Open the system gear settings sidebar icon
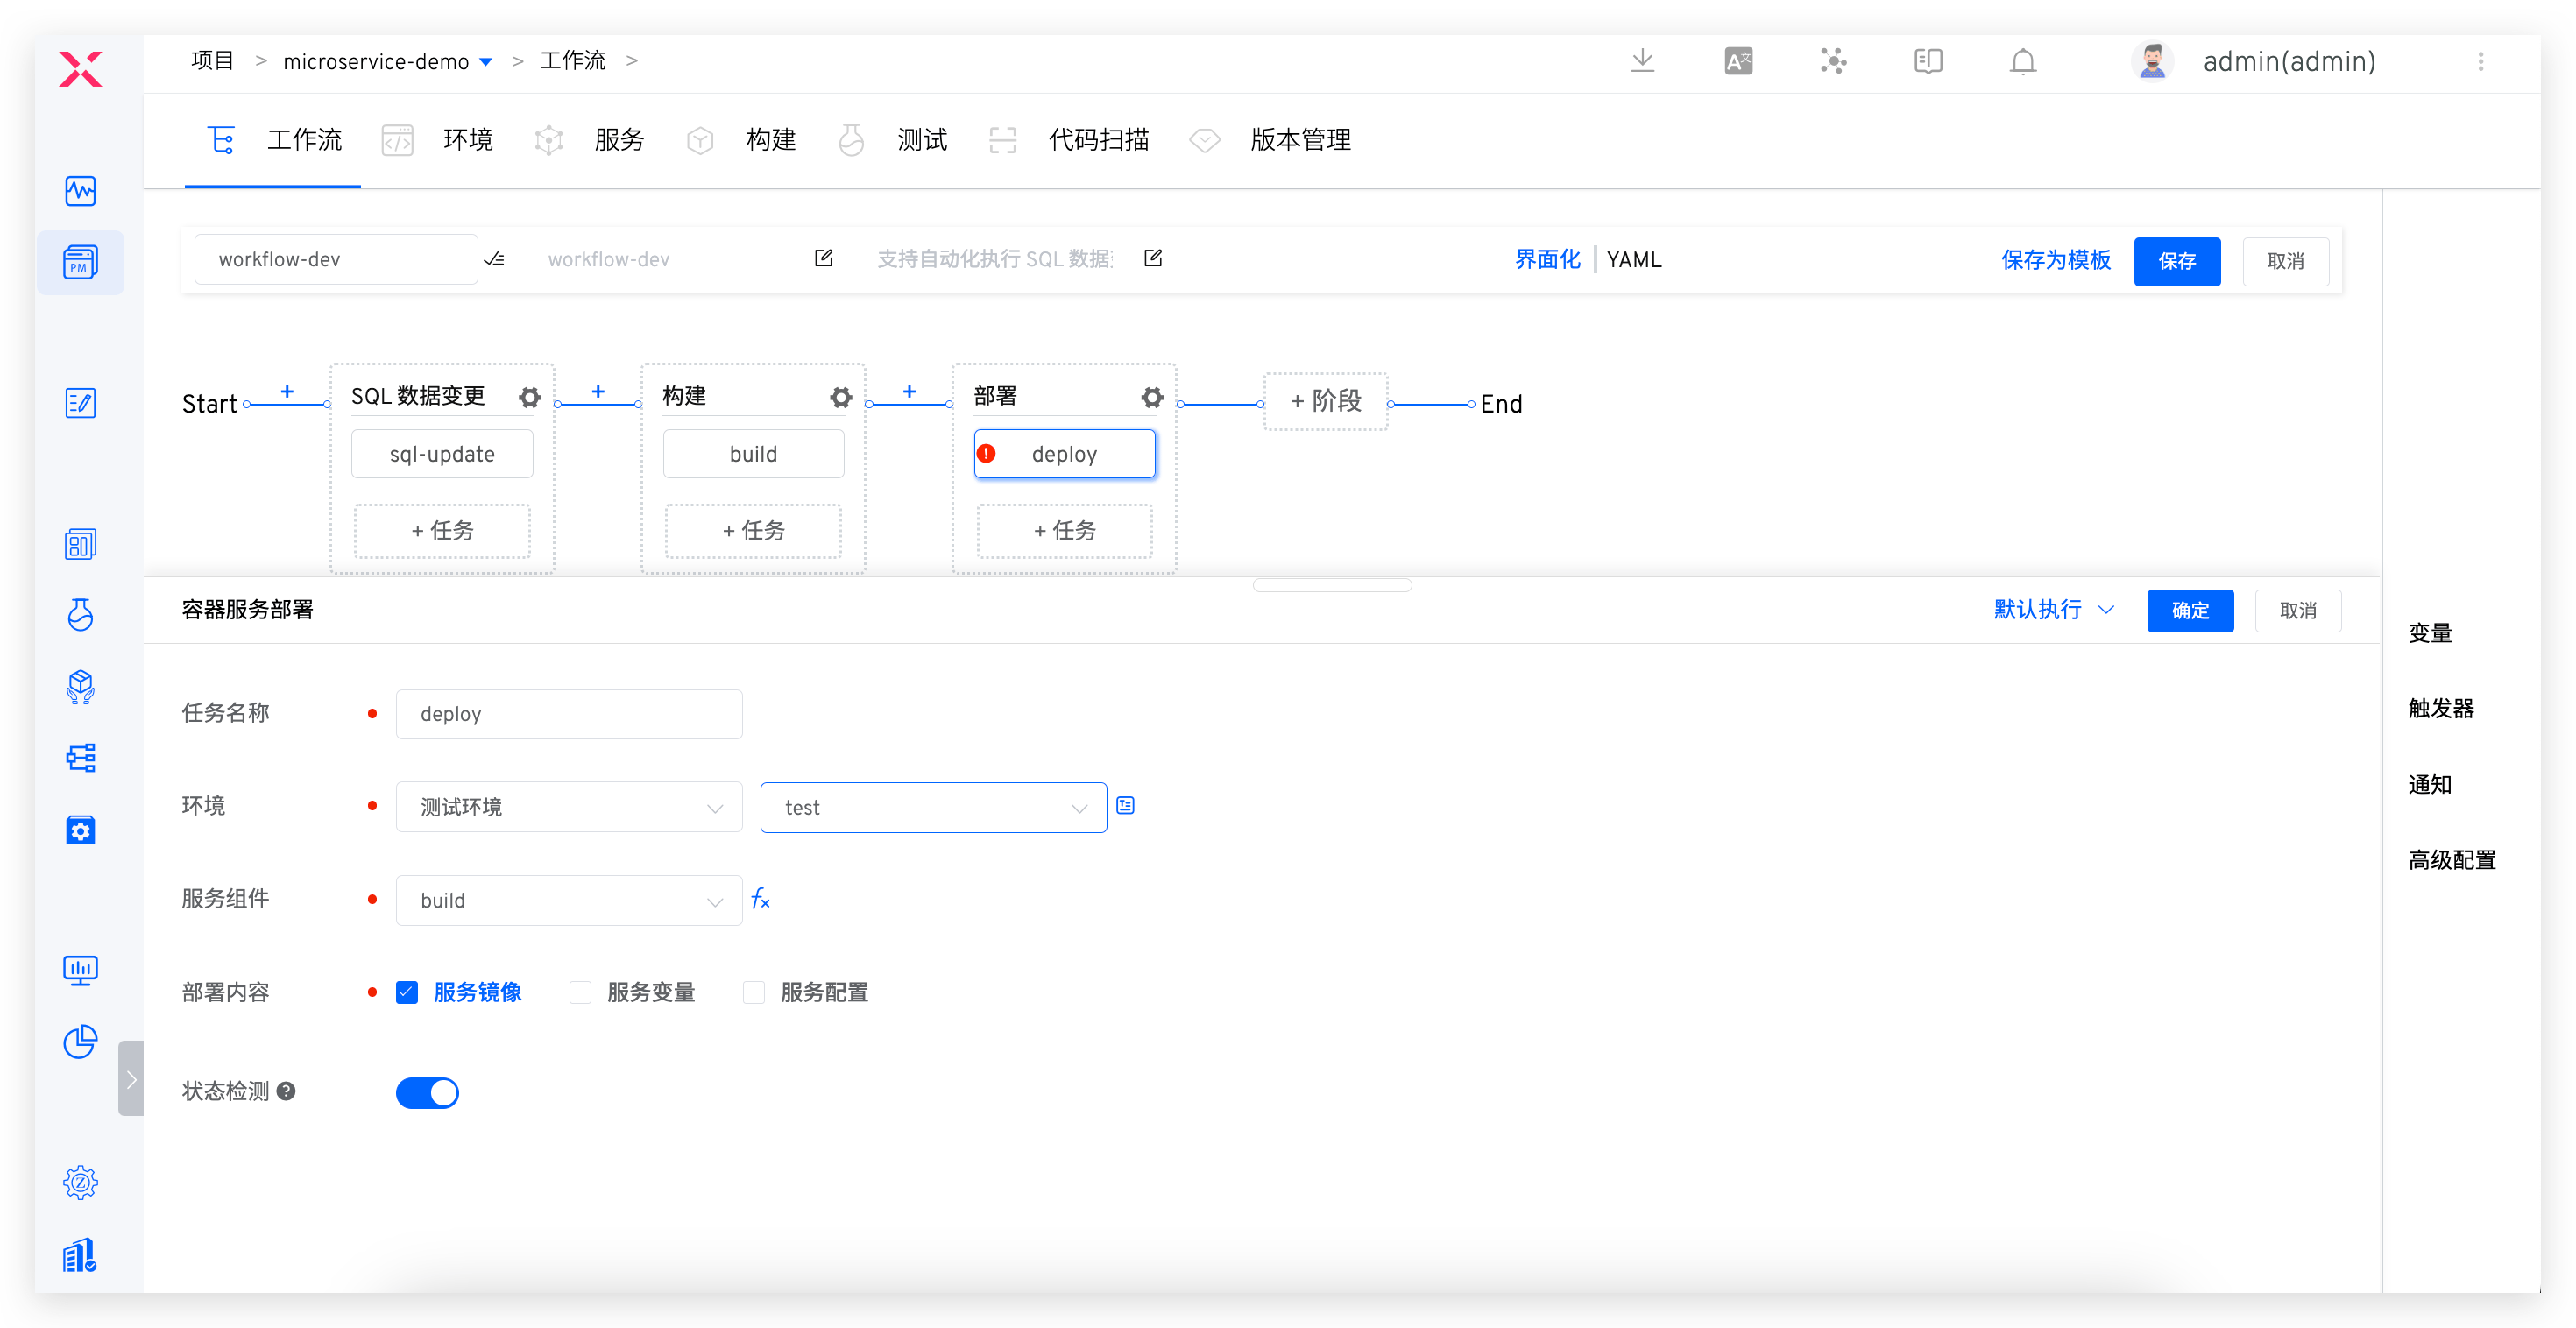This screenshot has width=2576, height=1328. coord(80,1183)
